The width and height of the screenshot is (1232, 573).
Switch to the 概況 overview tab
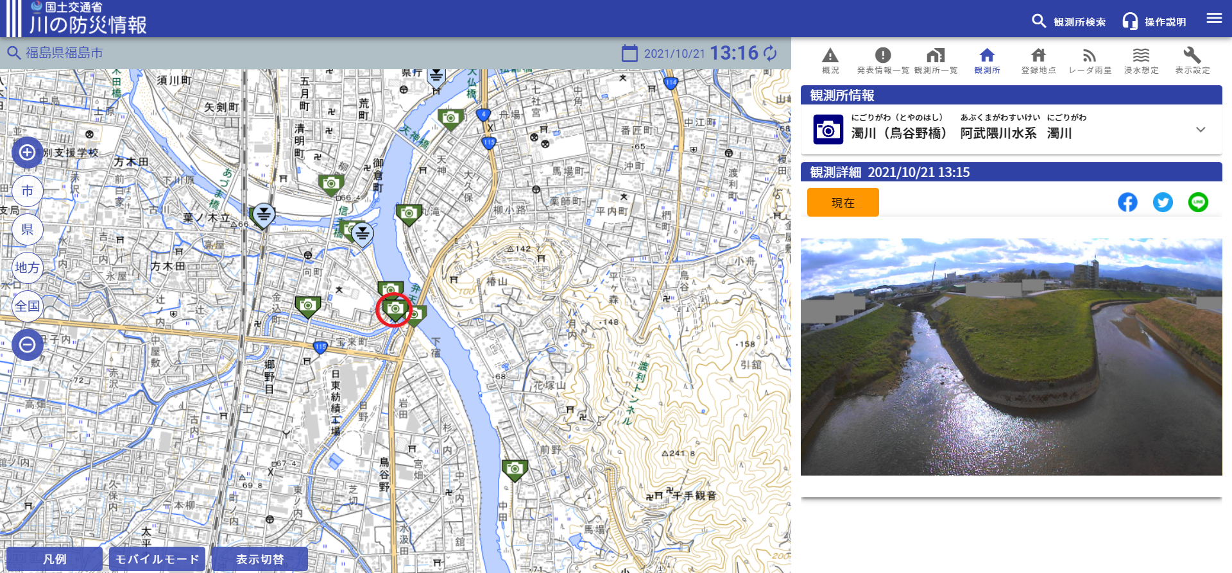point(830,60)
